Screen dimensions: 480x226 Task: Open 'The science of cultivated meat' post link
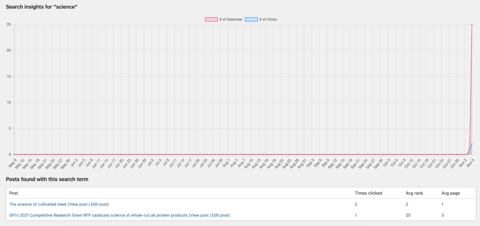click(x=38, y=204)
